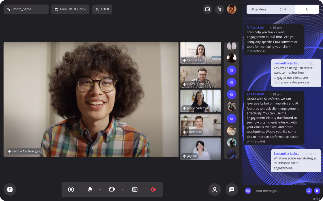
Task: Select Darrel Little video thumbnail
Action: 201,77
